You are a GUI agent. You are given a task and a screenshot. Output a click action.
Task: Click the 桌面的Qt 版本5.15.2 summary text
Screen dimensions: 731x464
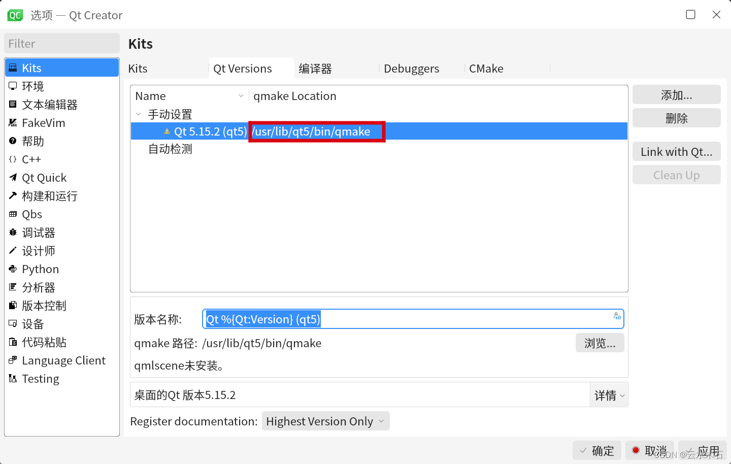(x=185, y=395)
